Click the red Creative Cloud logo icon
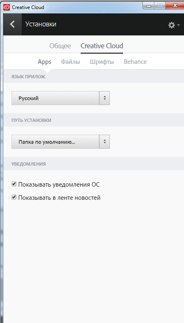The image size is (184, 323). [7, 7]
